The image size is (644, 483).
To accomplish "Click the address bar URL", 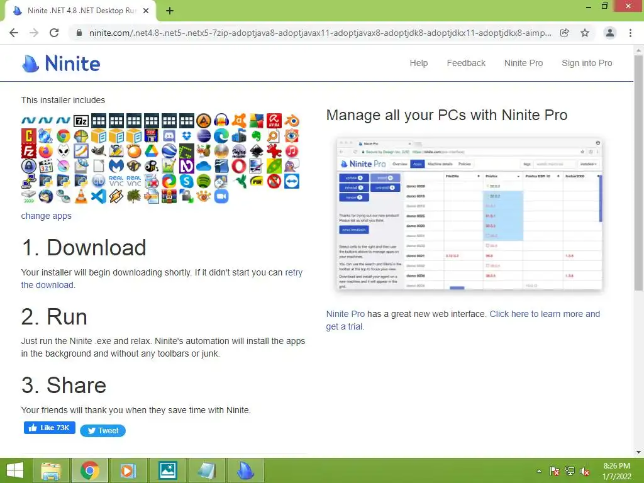I will [320, 33].
